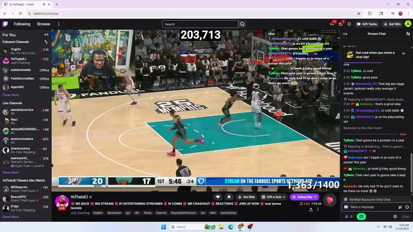Open Microsoft Edge from taskbar
This screenshot has height=232, width=413.
click(x=231, y=227)
